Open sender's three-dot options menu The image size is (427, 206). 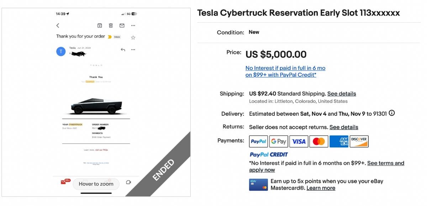pyautogui.click(x=133, y=50)
